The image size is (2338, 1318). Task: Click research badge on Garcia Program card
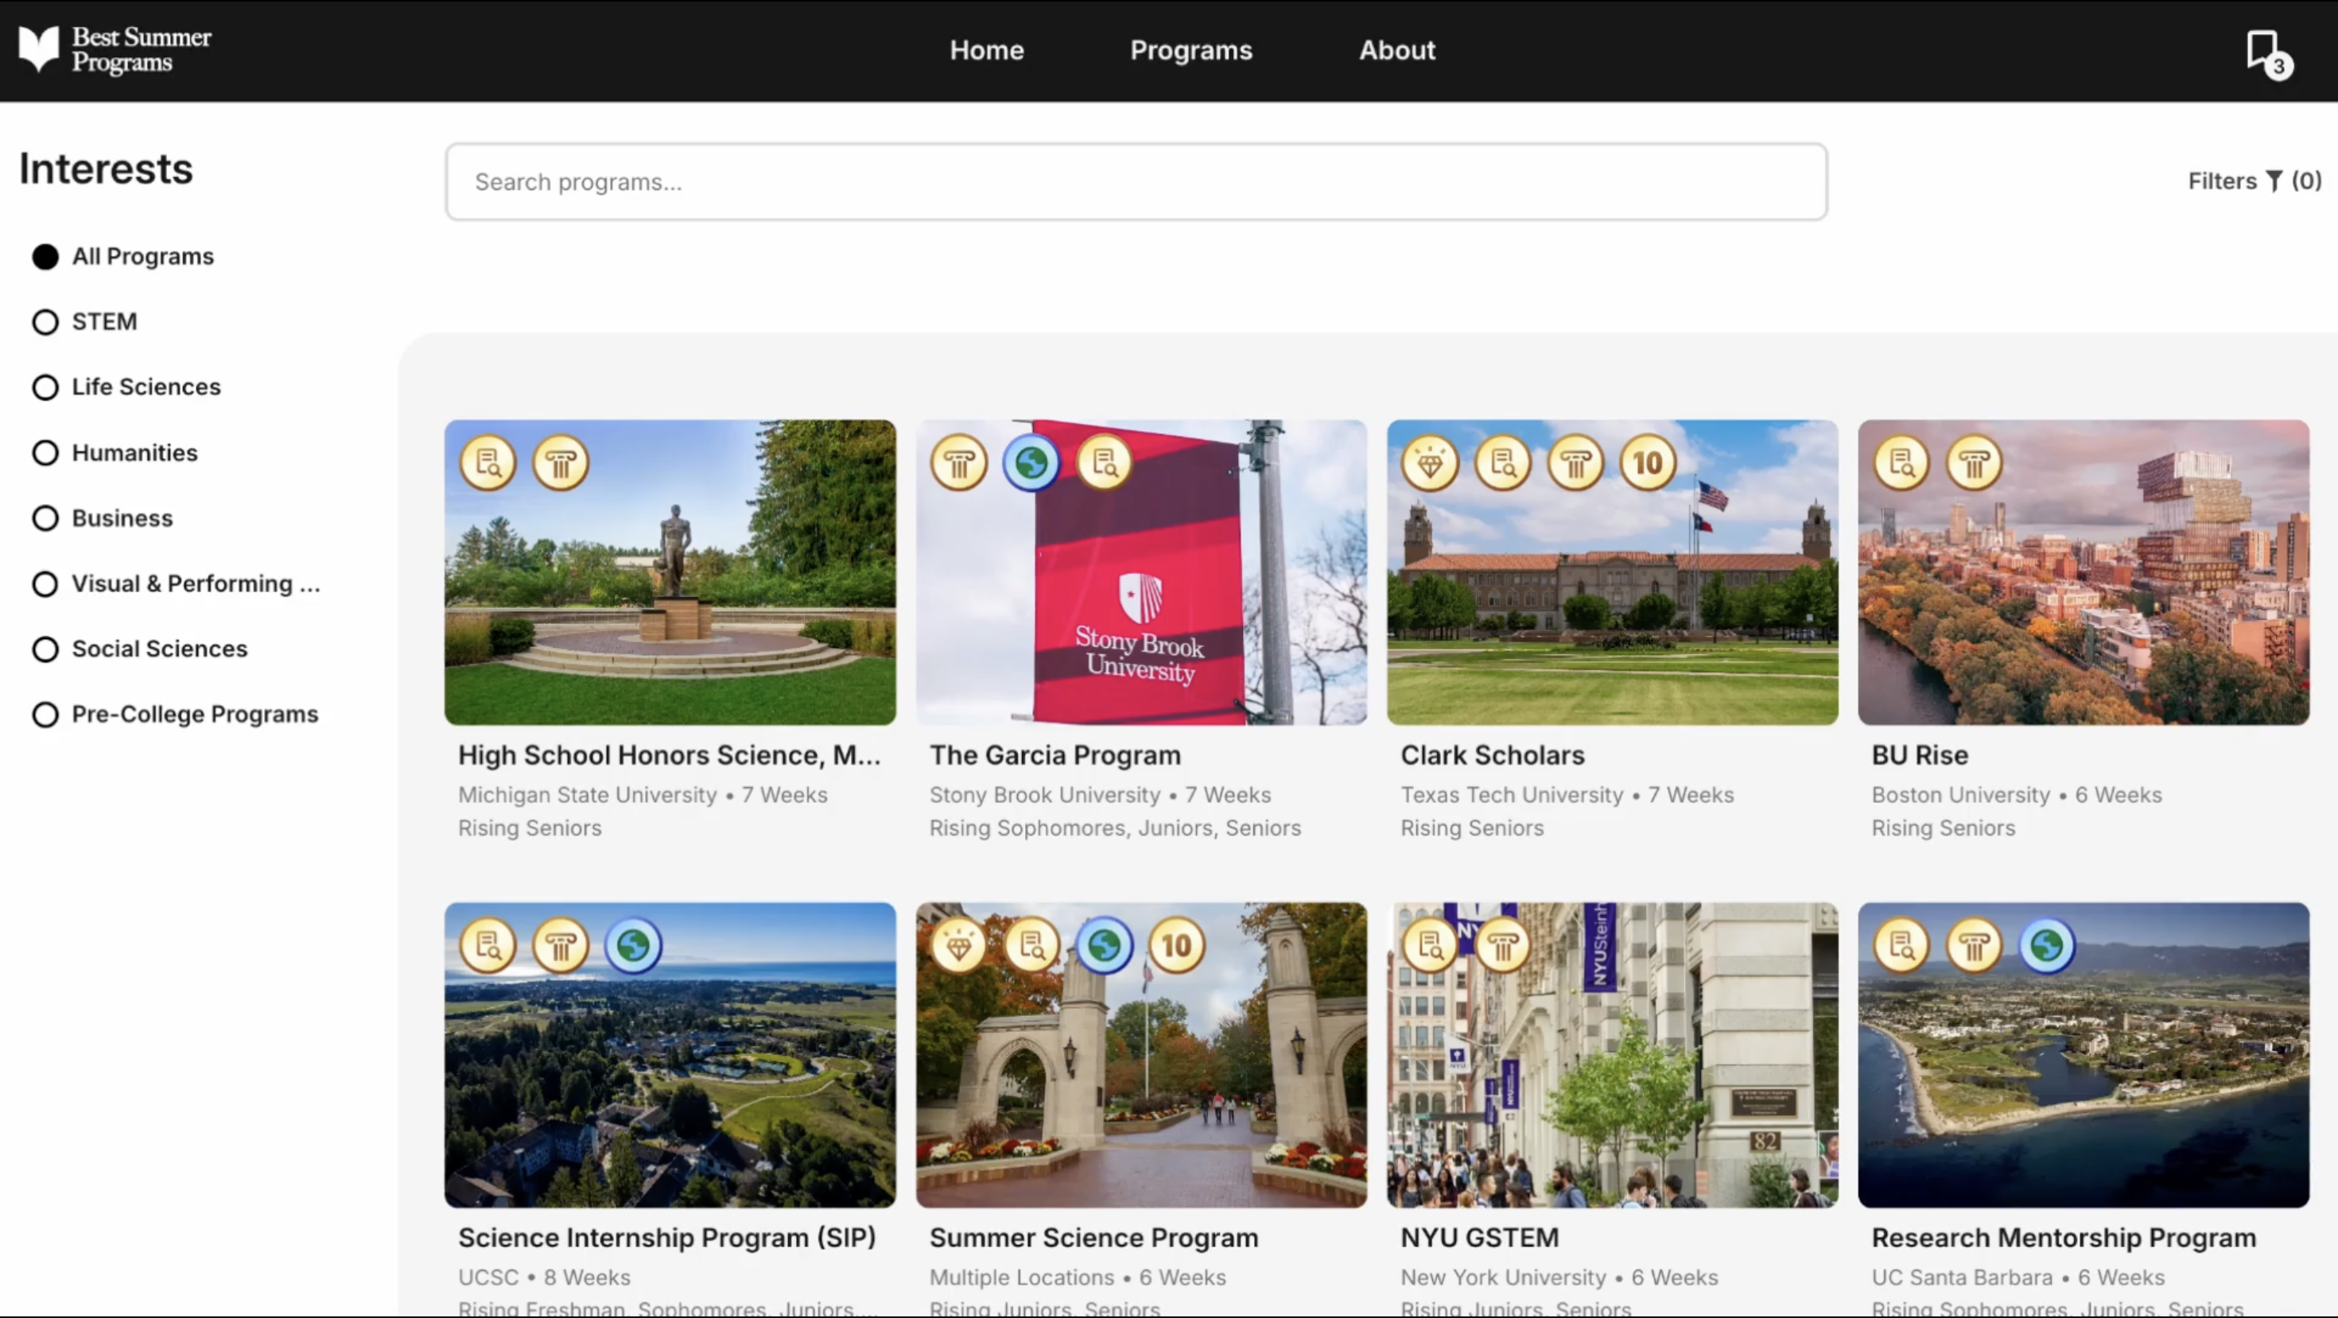[1105, 463]
